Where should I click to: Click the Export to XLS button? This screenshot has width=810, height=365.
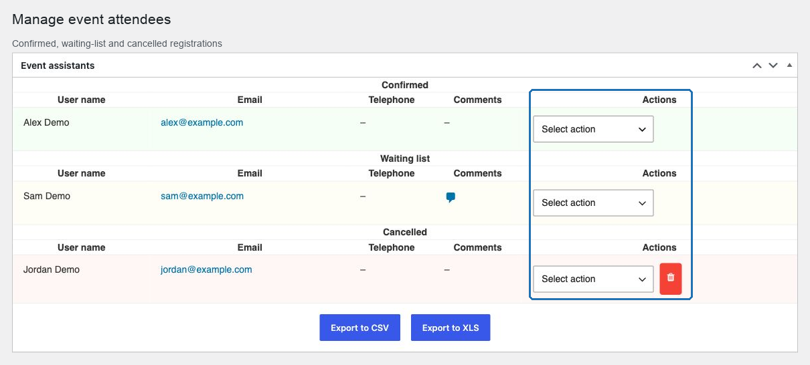click(x=451, y=328)
